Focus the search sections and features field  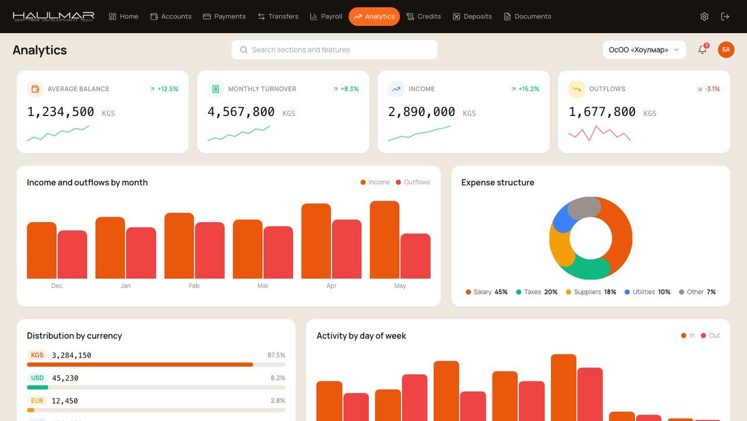pos(334,50)
